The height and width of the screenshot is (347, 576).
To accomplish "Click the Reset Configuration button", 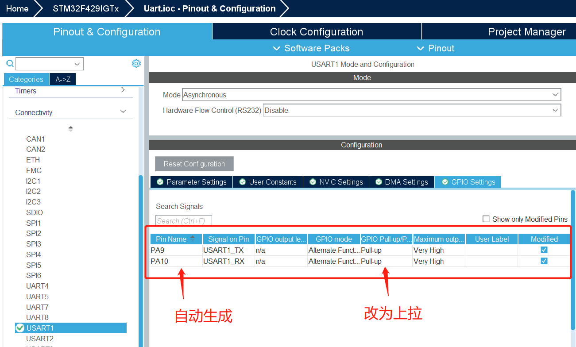I will pyautogui.click(x=194, y=164).
